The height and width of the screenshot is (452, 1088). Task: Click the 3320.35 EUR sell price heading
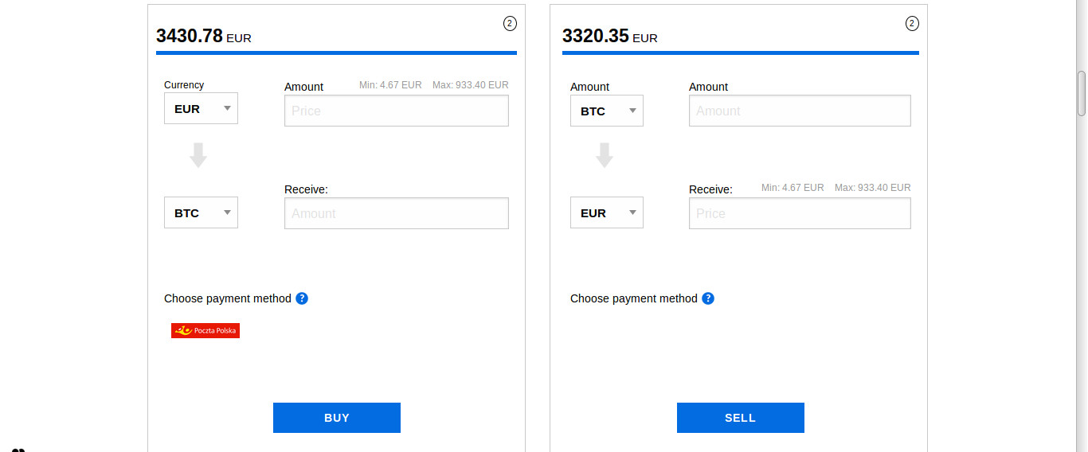610,36
